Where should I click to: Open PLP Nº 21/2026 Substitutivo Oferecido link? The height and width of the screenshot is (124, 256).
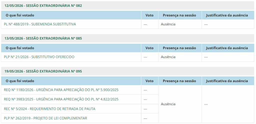tap(39, 57)
